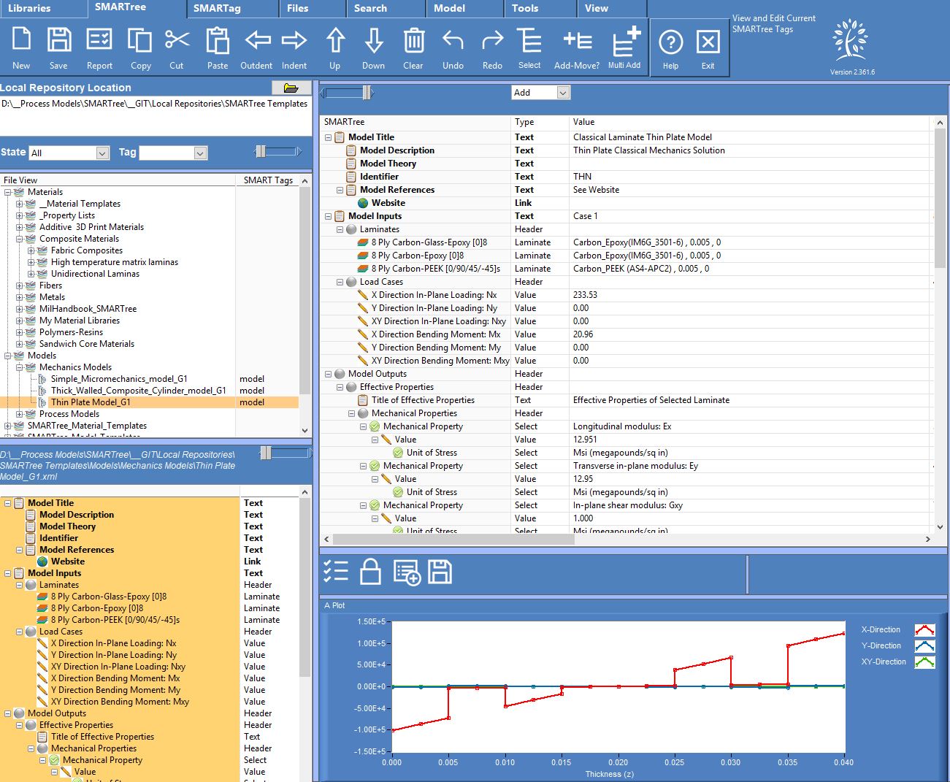Redo the last action

(492, 40)
